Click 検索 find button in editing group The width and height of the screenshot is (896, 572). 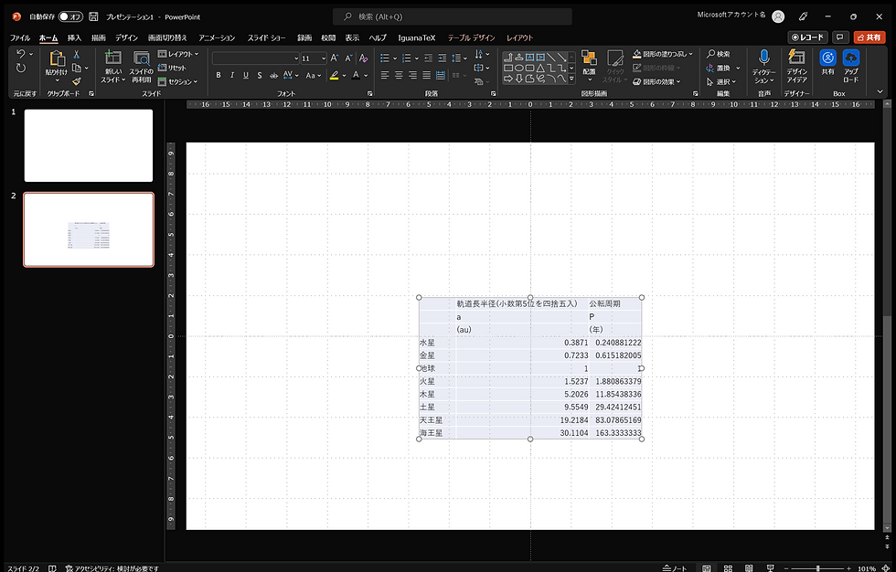pos(719,54)
